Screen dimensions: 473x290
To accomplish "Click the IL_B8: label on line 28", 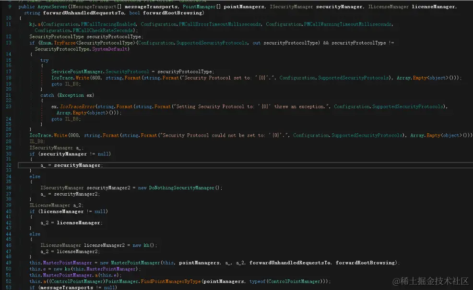I will tap(37, 142).
